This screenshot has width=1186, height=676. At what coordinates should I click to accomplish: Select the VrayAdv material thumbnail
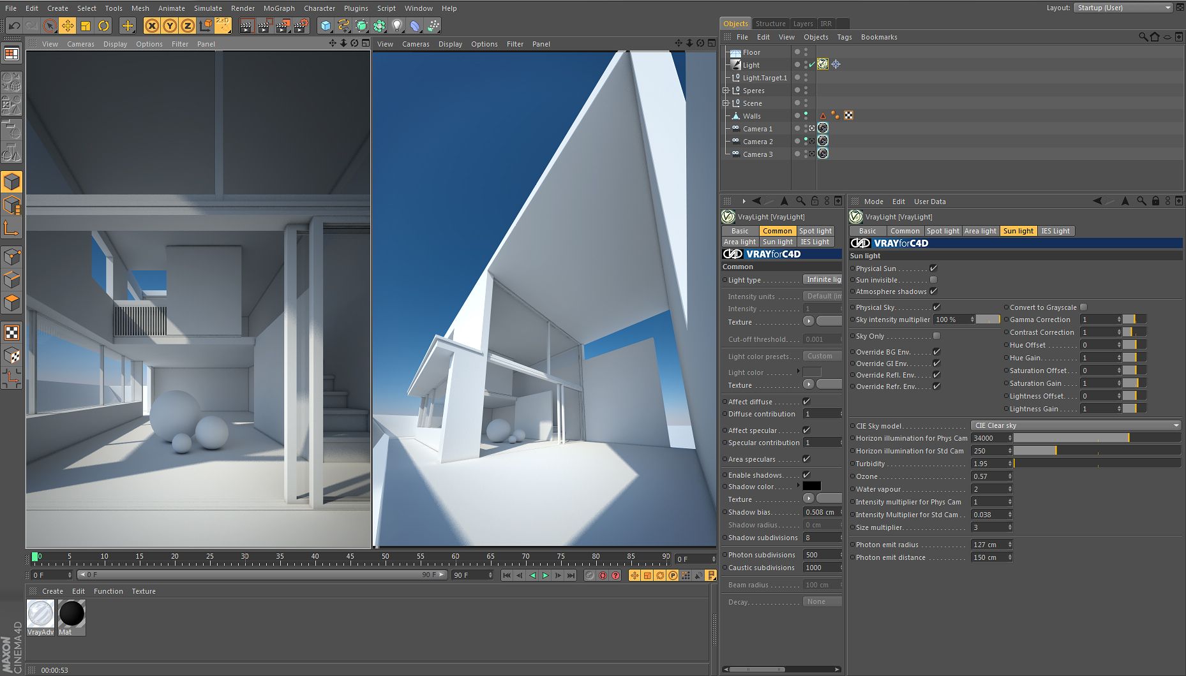click(x=40, y=614)
